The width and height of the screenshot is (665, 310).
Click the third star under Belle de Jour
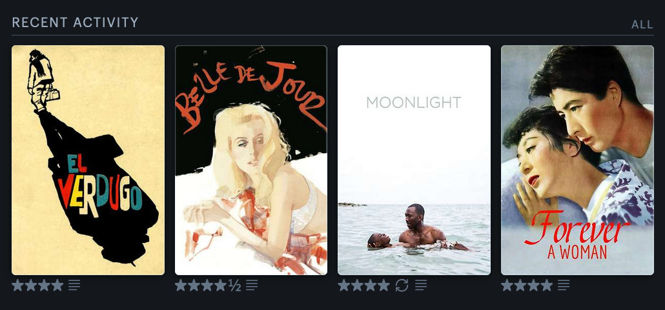(207, 285)
